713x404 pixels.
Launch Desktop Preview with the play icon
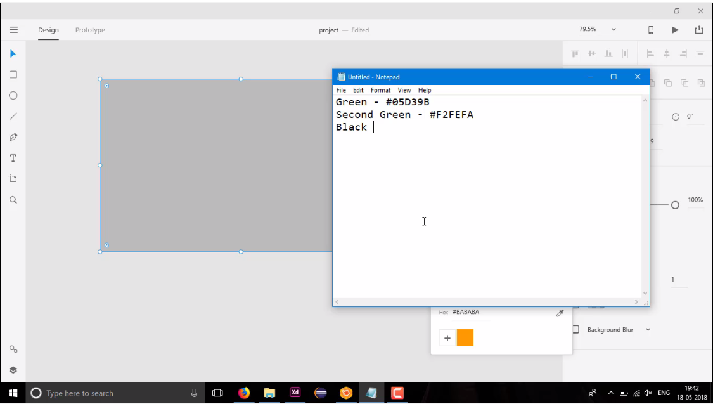point(674,30)
